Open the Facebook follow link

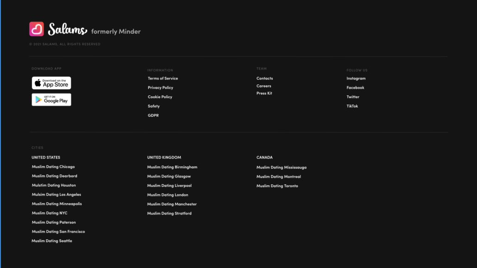pyautogui.click(x=355, y=87)
